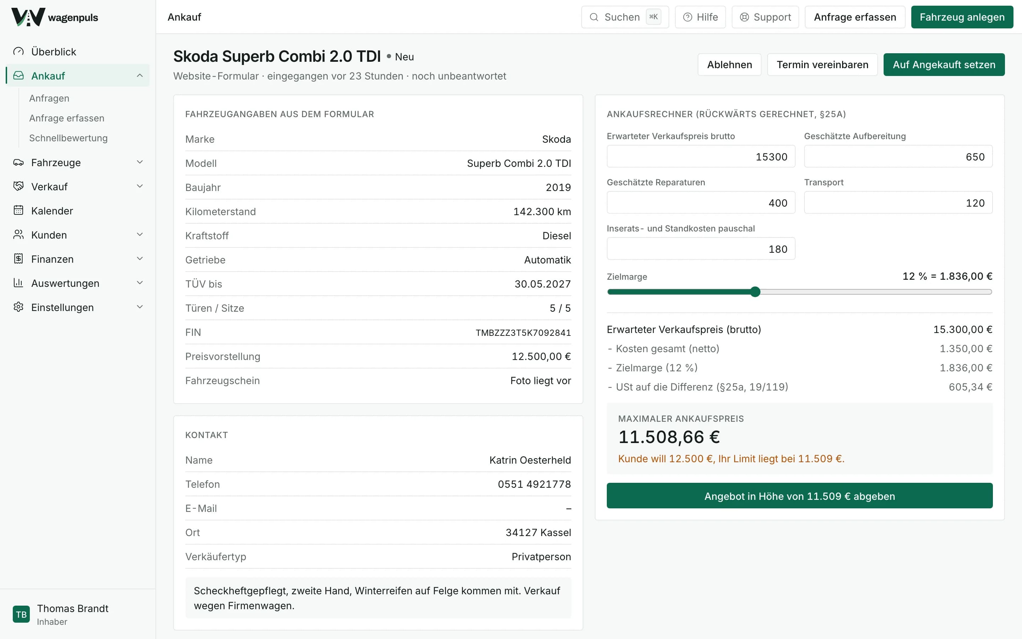Image resolution: width=1022 pixels, height=639 pixels.
Task: Click the Ablehnen button
Action: pyautogui.click(x=729, y=65)
